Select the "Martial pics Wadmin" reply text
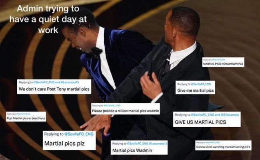 [132, 150]
